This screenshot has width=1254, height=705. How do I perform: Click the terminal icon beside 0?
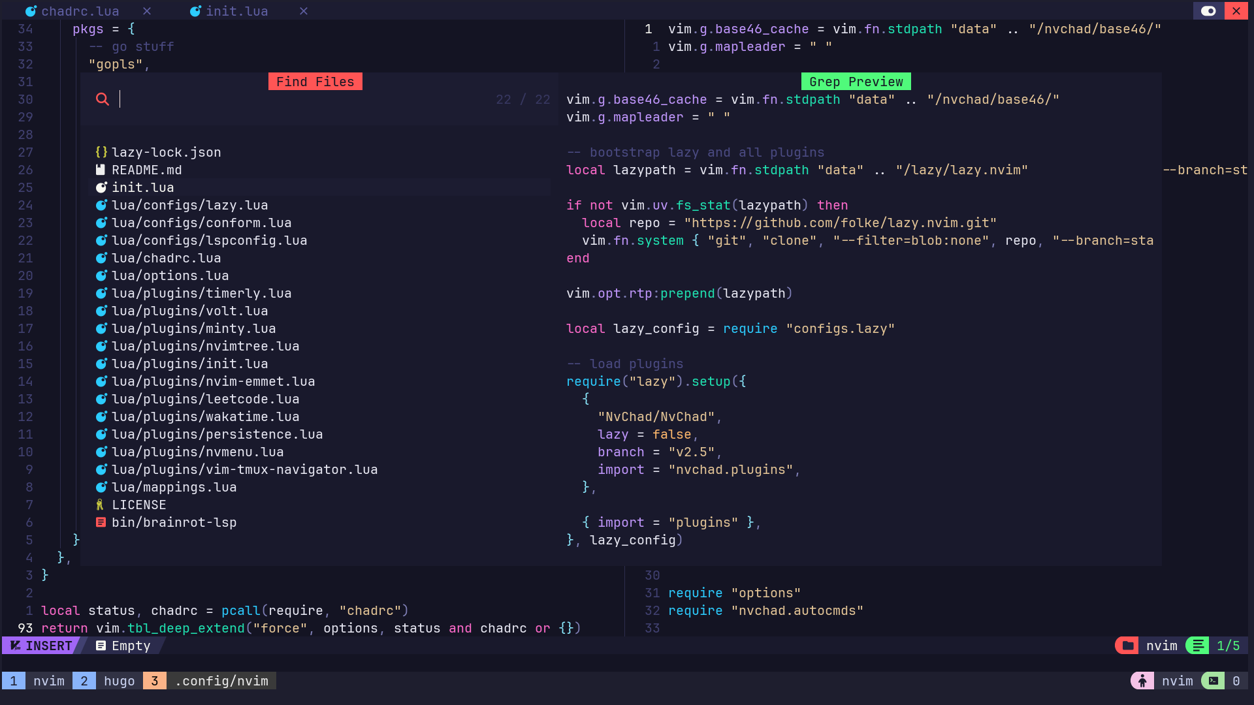tap(1213, 681)
